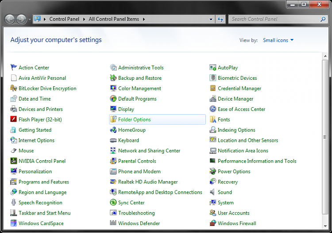The width and height of the screenshot is (332, 233).
Task: Open the Action Center flag icon
Action: pos(14,67)
